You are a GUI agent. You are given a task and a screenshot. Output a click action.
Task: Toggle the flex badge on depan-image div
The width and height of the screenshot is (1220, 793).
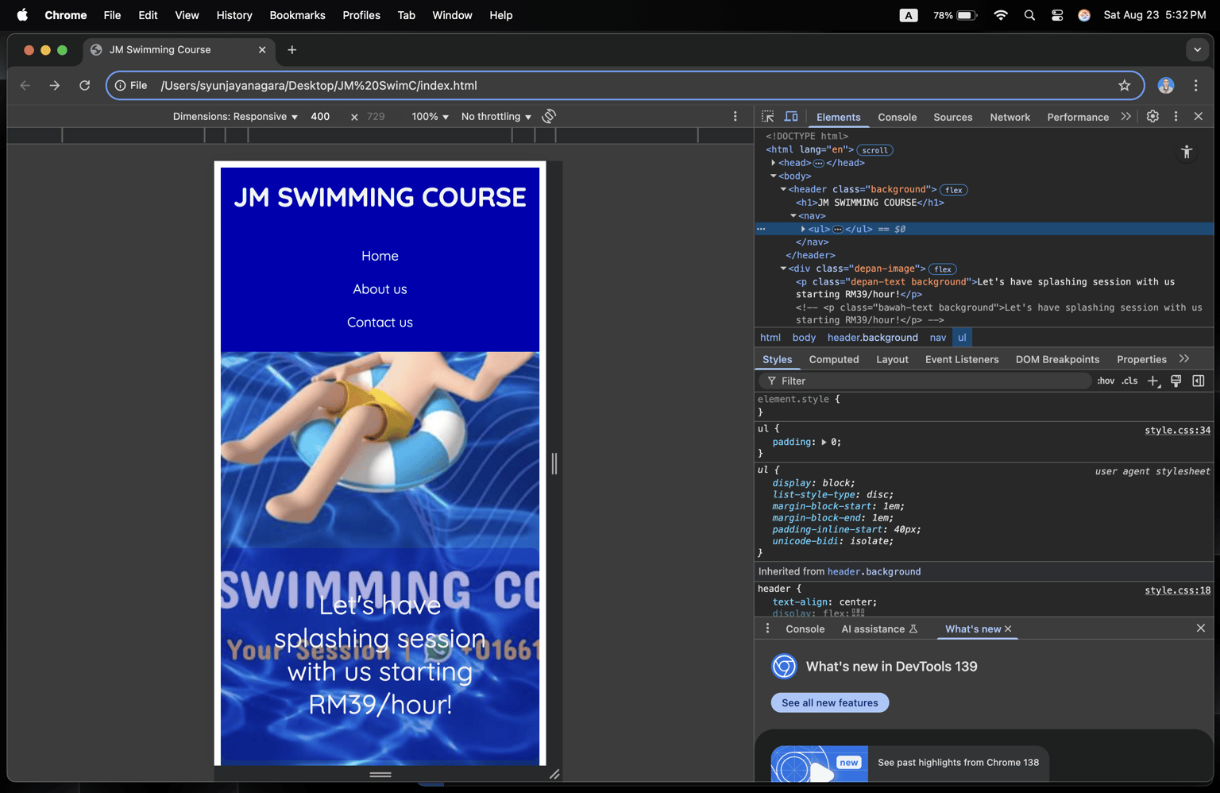pyautogui.click(x=943, y=269)
